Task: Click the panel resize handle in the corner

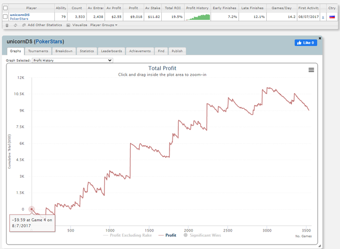Action: pos(320,246)
